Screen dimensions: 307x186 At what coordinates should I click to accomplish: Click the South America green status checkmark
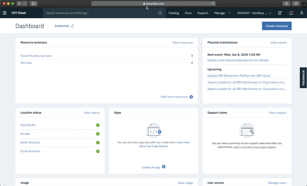[98, 151]
